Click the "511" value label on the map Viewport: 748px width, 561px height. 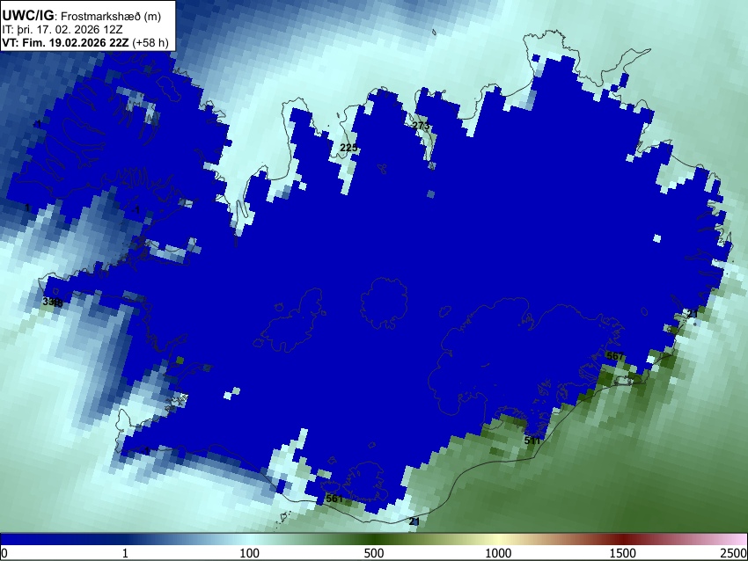(533, 441)
